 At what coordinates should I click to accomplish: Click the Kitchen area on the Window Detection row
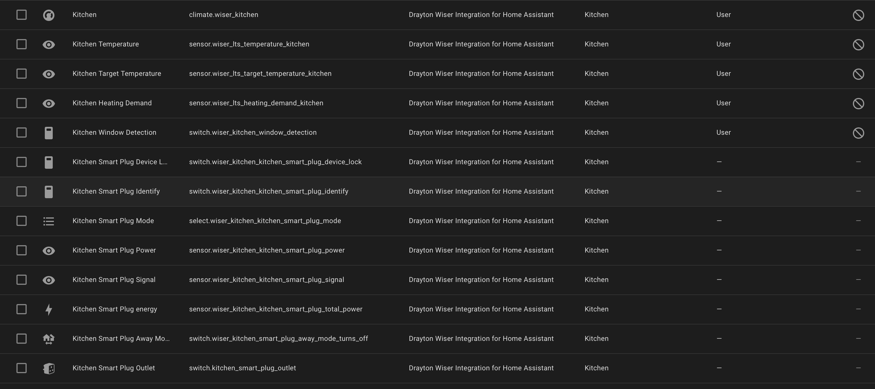(x=596, y=132)
